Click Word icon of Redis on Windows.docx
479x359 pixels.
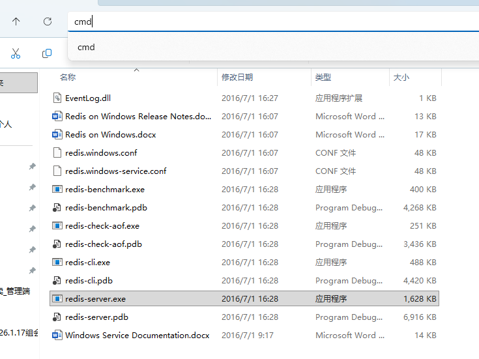[x=57, y=134]
